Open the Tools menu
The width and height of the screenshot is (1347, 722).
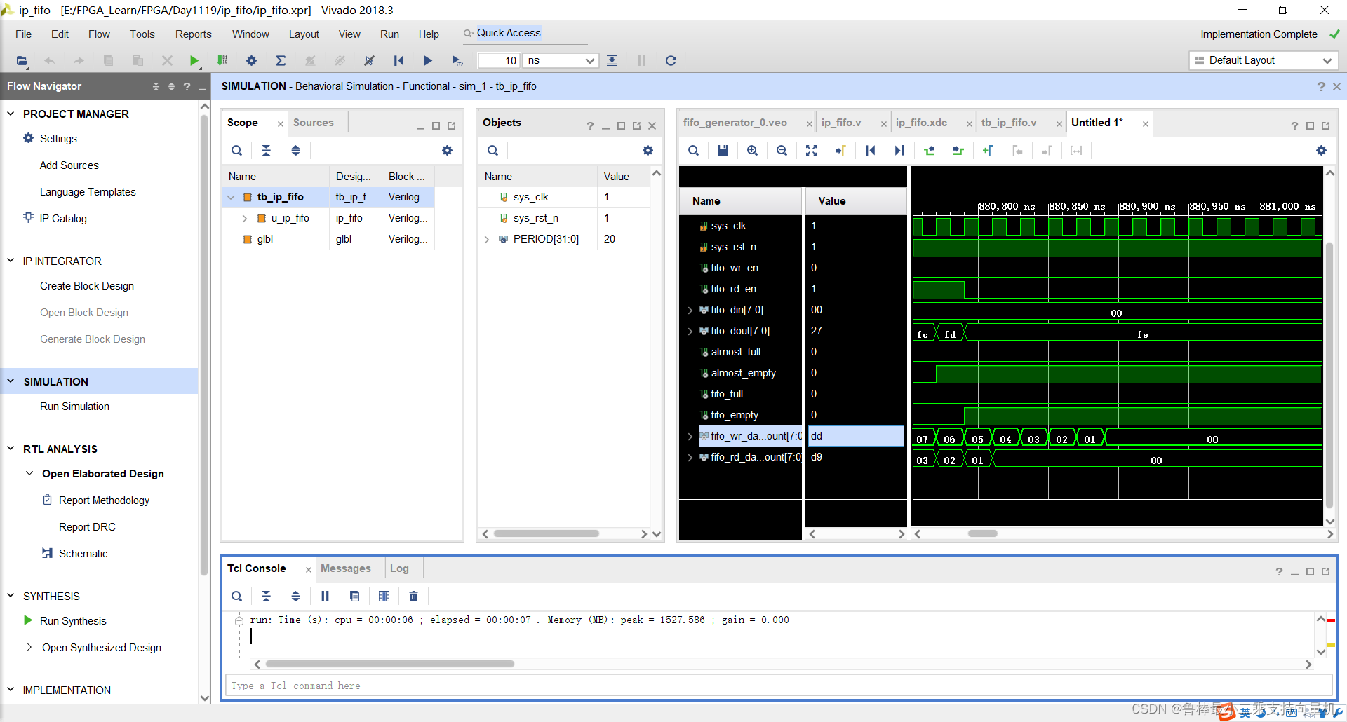tap(142, 34)
